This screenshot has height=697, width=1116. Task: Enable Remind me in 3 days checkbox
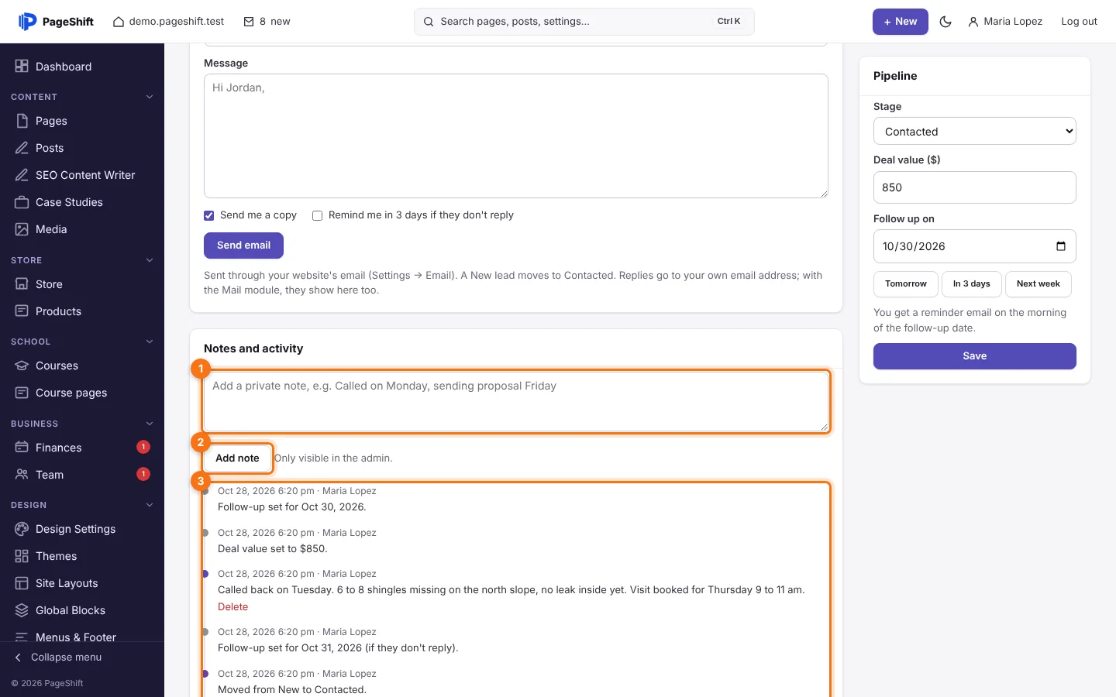click(x=317, y=215)
